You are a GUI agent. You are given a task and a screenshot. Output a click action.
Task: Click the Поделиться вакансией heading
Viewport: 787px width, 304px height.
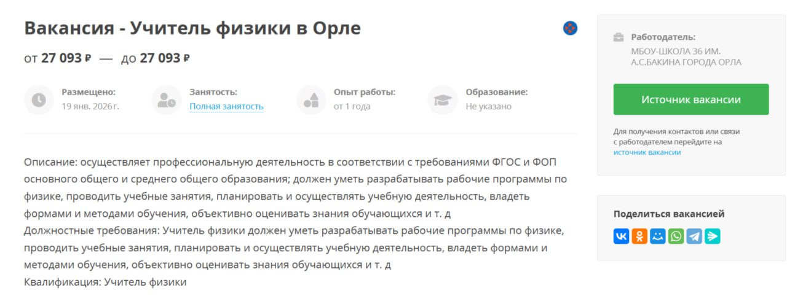coord(669,214)
